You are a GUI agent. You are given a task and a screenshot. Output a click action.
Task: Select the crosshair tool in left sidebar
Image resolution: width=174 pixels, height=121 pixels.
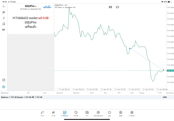[4, 6]
